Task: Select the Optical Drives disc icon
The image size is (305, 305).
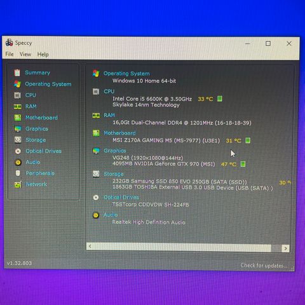Action: (18, 151)
